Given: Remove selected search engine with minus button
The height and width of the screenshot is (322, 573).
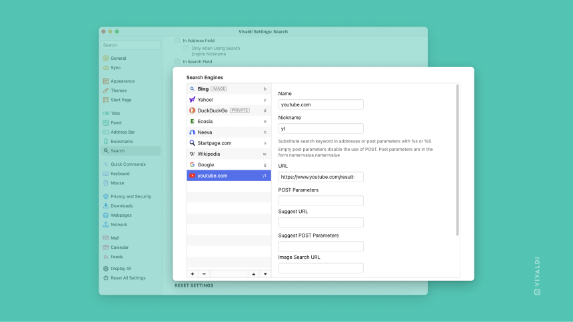Looking at the screenshot, I should [205, 274].
